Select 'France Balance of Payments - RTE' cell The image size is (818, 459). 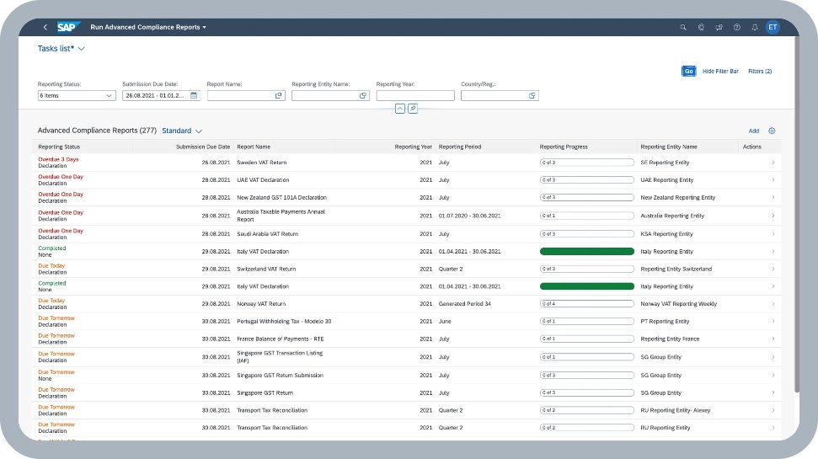[281, 339]
